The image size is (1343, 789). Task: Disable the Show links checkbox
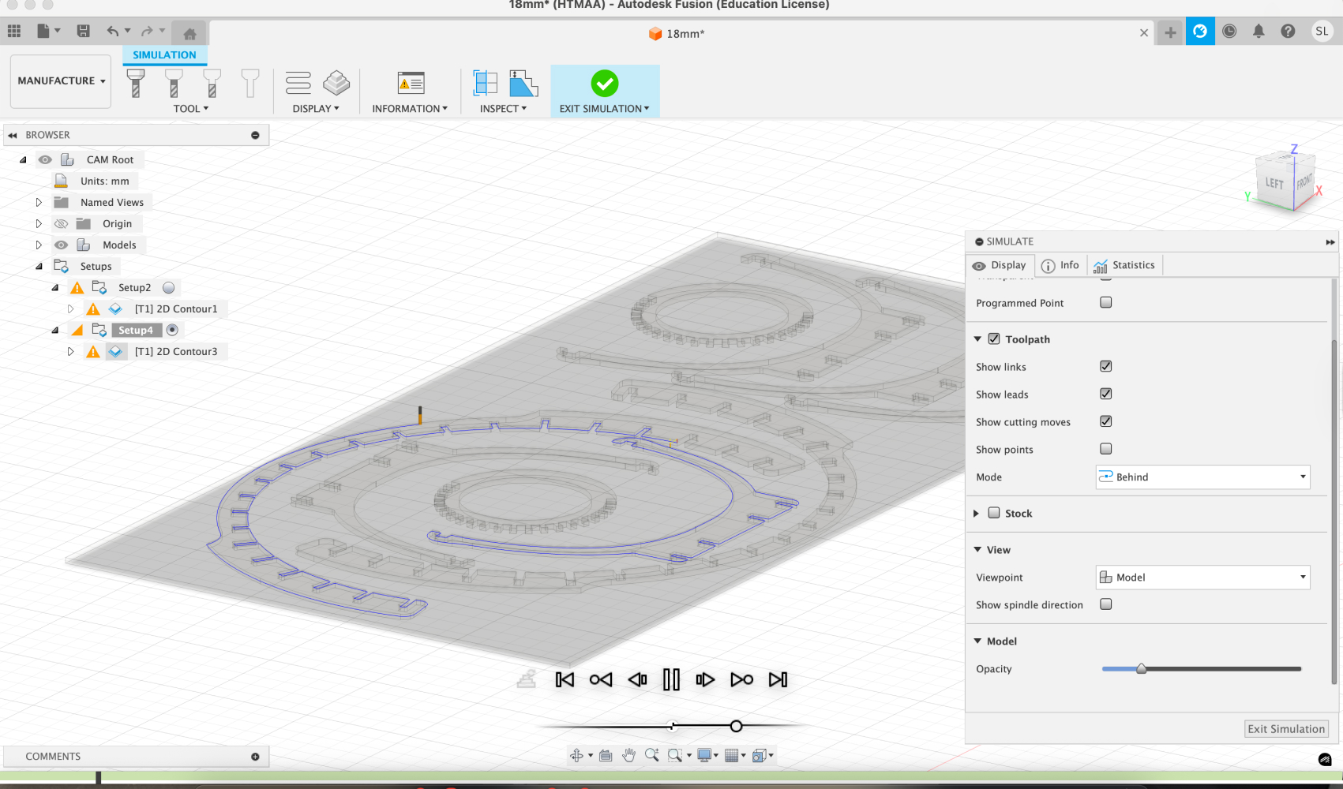point(1105,366)
